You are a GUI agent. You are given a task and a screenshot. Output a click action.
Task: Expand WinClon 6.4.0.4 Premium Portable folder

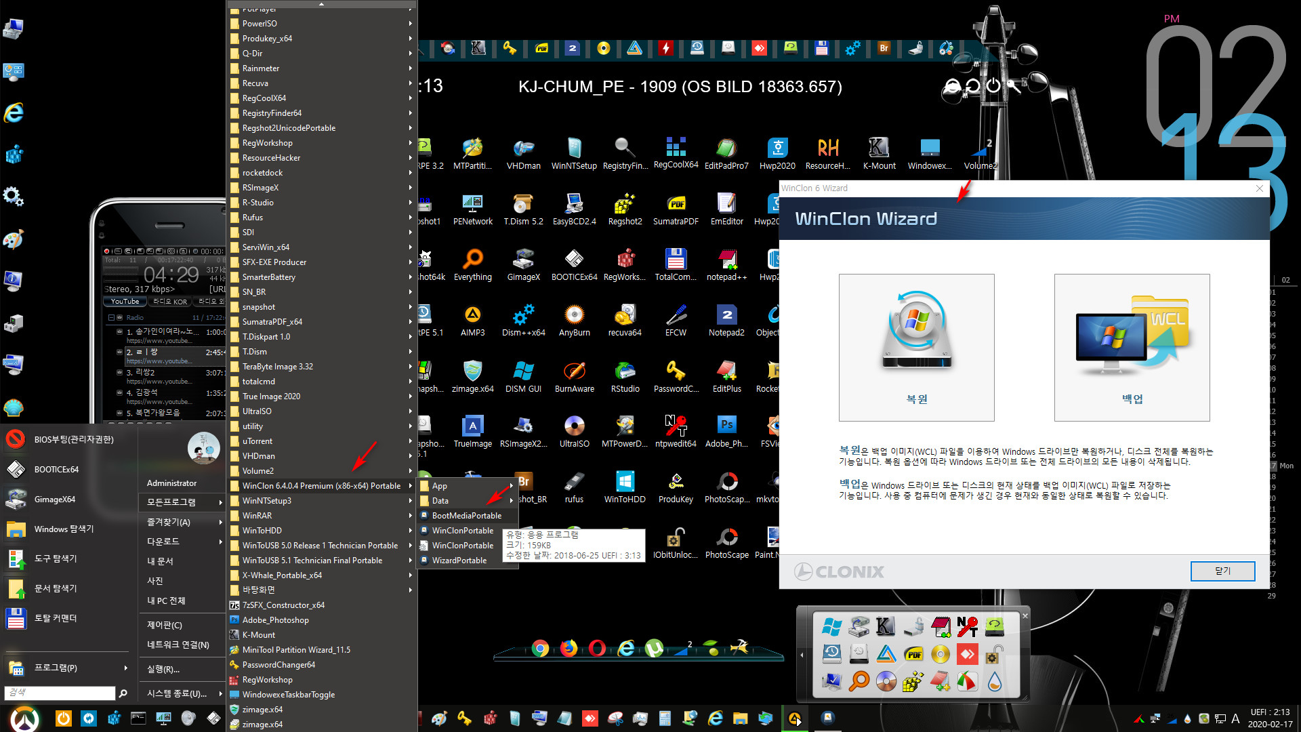click(x=322, y=485)
